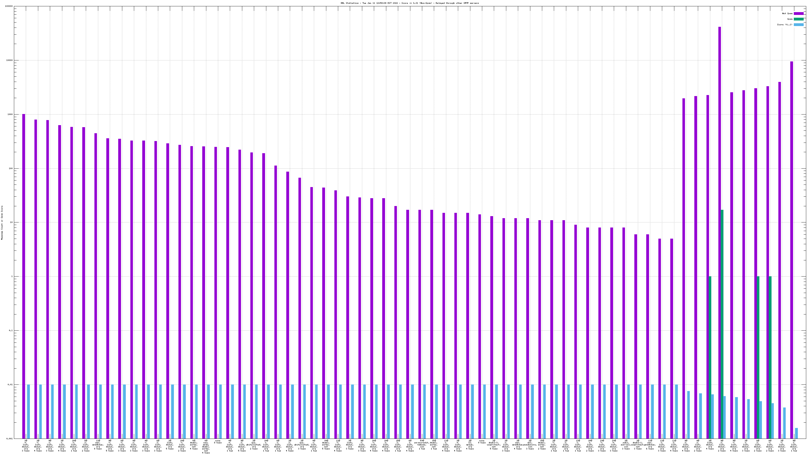Click the blue Score (0..1) legend swatch

pos(798,25)
